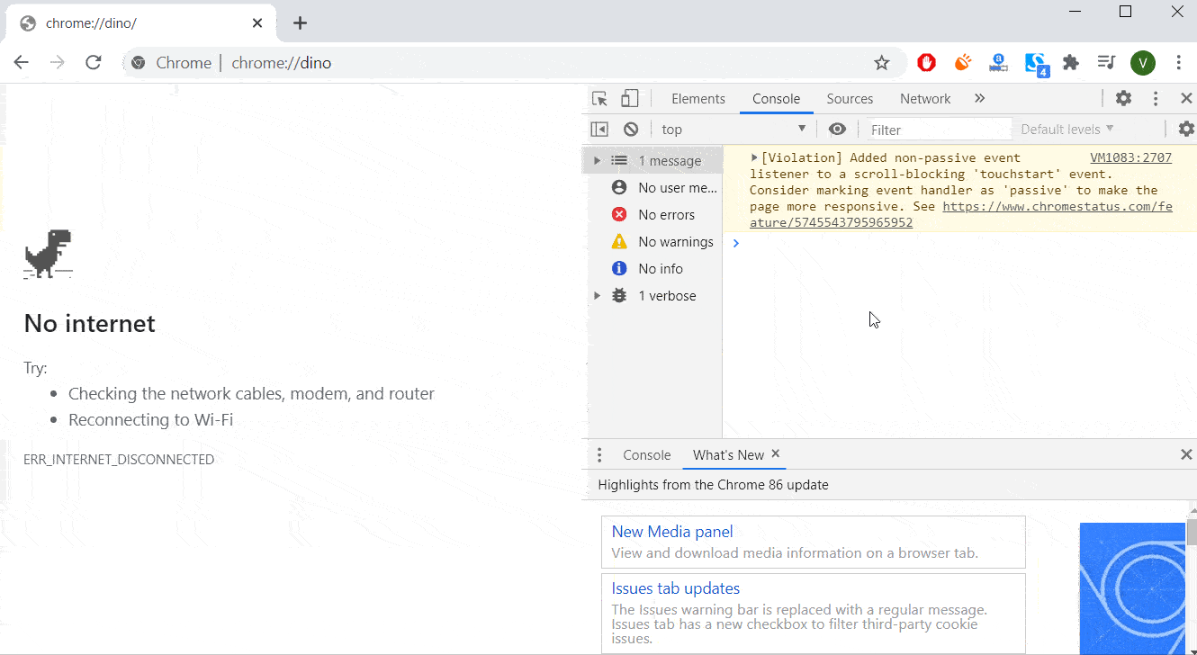Open the media control playlist icon

[1107, 62]
